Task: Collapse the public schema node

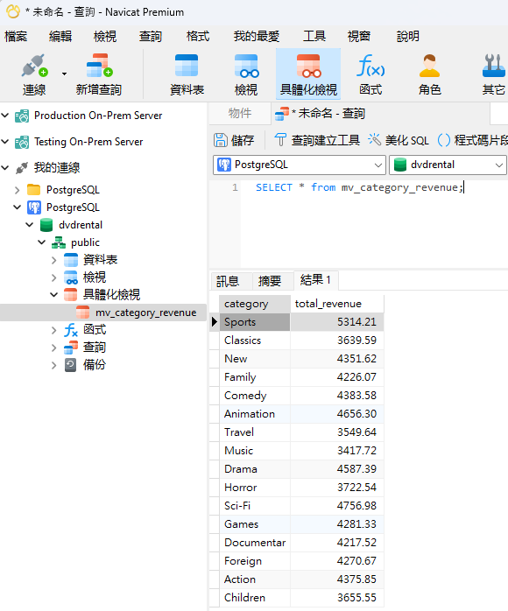Action: point(42,242)
